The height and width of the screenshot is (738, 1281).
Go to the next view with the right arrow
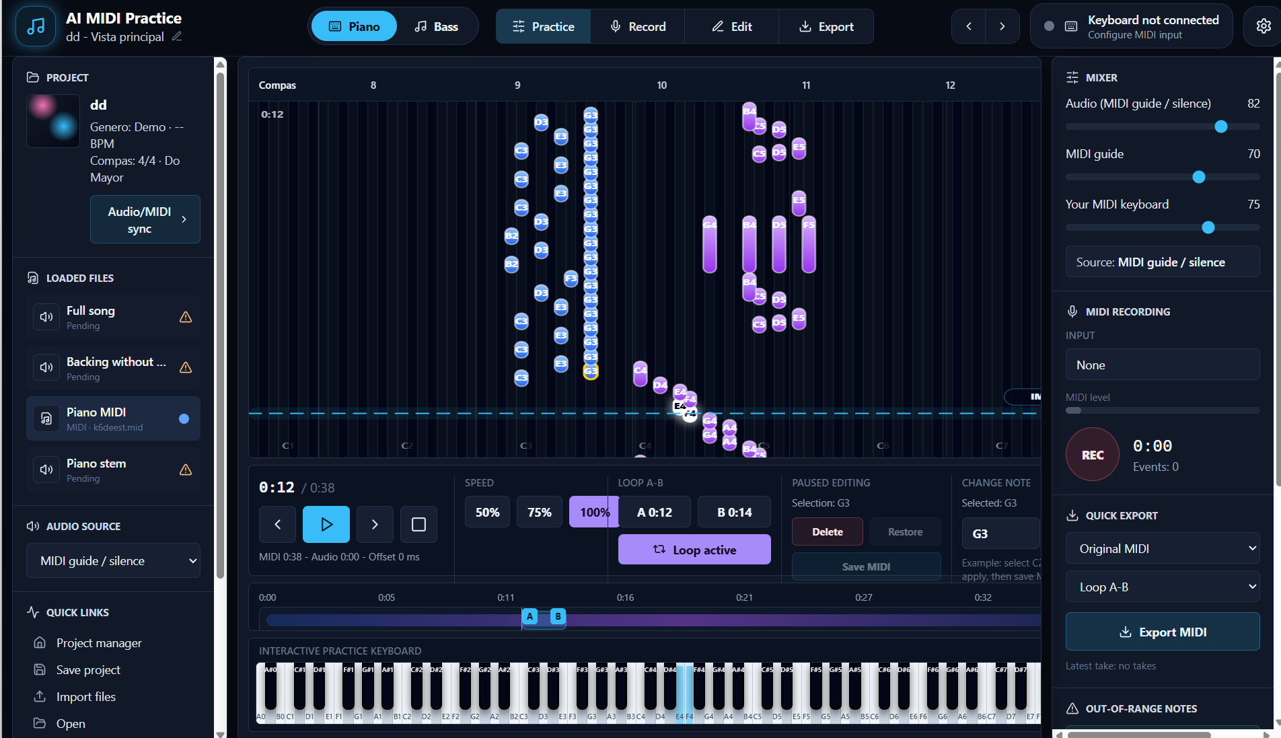[x=1002, y=26]
